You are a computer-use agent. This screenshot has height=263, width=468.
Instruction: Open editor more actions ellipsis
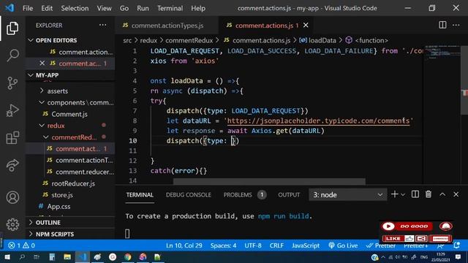pos(456,25)
